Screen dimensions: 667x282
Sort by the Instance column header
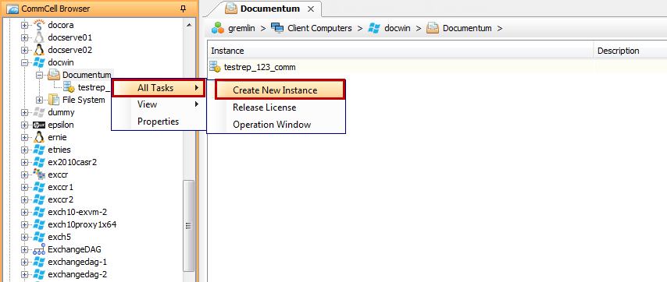coord(401,51)
